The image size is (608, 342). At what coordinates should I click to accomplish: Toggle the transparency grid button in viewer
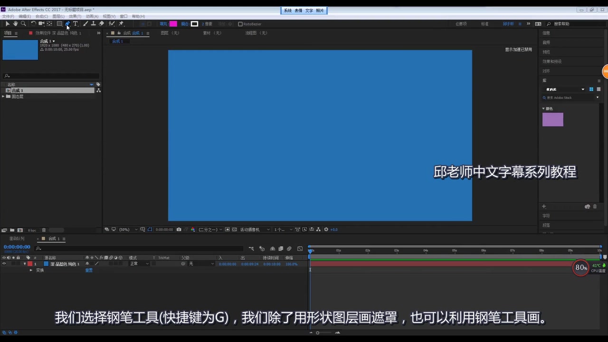tap(234, 229)
